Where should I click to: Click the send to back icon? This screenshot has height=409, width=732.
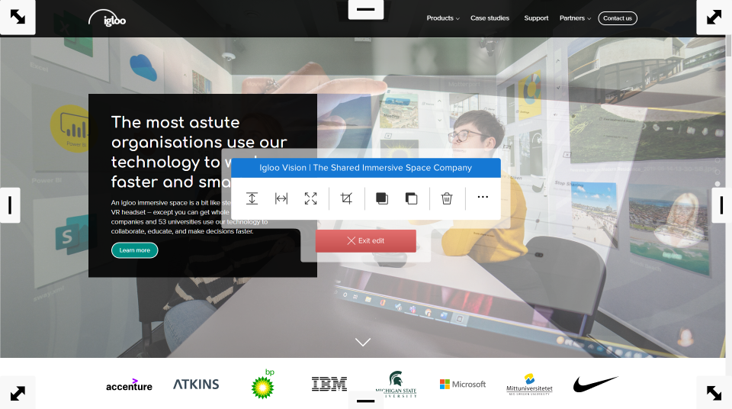(411, 198)
